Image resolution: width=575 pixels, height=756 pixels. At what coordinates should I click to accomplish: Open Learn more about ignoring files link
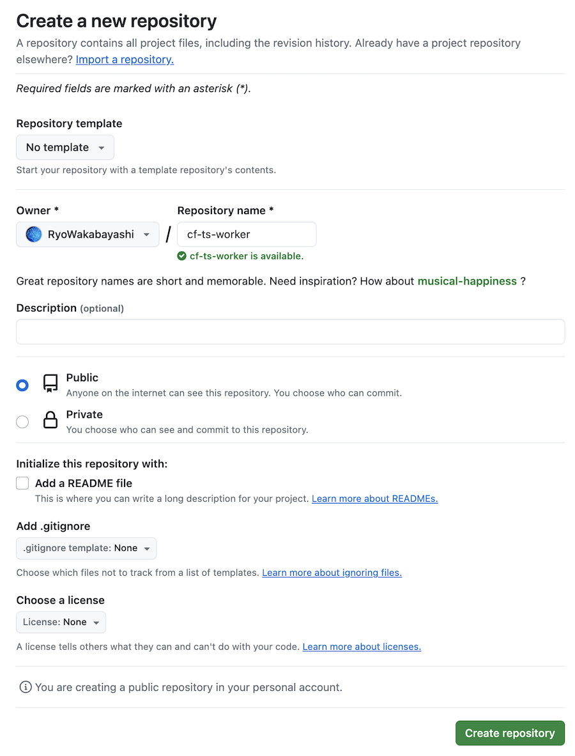[332, 573]
